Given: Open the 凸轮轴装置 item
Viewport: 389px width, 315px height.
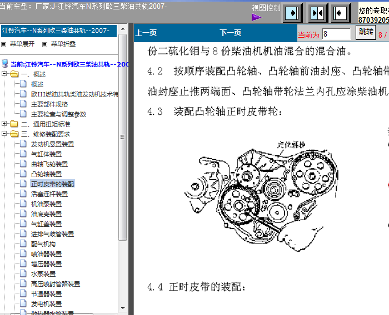Looking at the screenshot, I should point(46,174).
